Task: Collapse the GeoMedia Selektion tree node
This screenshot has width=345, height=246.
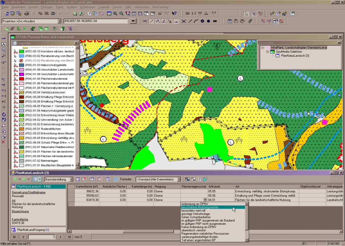Action: click(267, 52)
